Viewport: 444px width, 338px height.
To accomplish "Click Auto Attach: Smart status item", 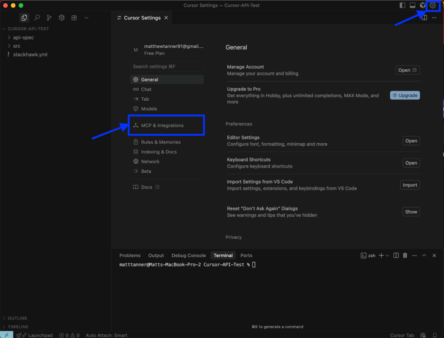I will (107, 335).
